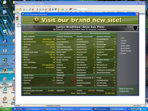Viewport: 148px width, 111px height.
Task: Click the Search input field
Action: click(80, 9)
